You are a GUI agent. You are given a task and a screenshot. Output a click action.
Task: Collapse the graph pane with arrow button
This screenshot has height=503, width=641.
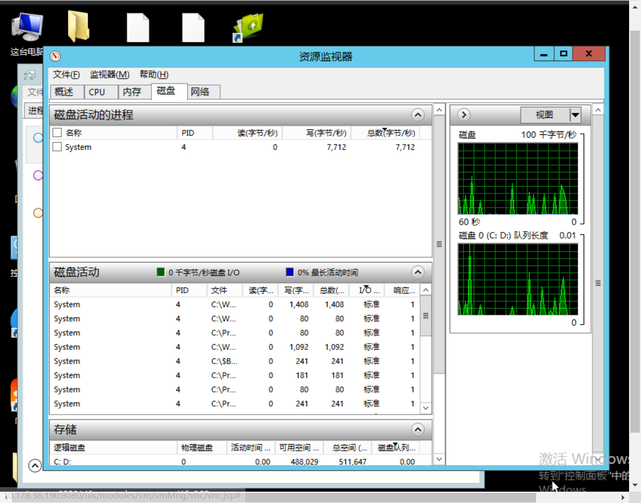(463, 115)
